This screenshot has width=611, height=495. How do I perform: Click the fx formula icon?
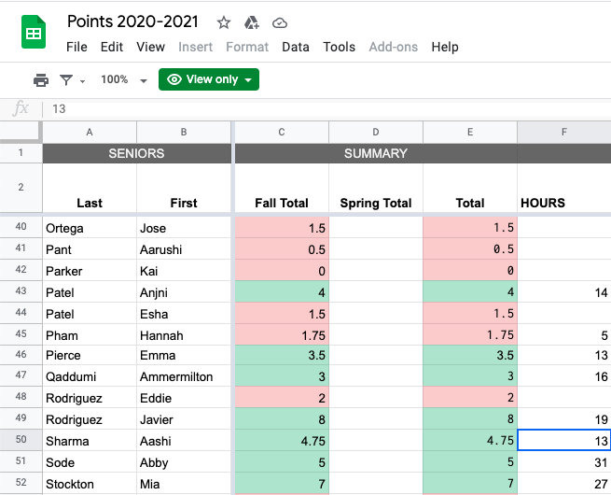coord(21,109)
